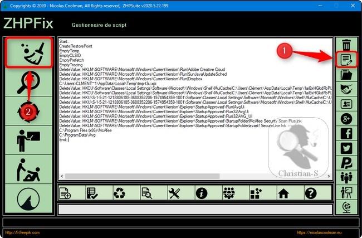The image size is (362, 238).
Task: Open the wrench and screwdriver tools icon
Action: tap(174, 193)
